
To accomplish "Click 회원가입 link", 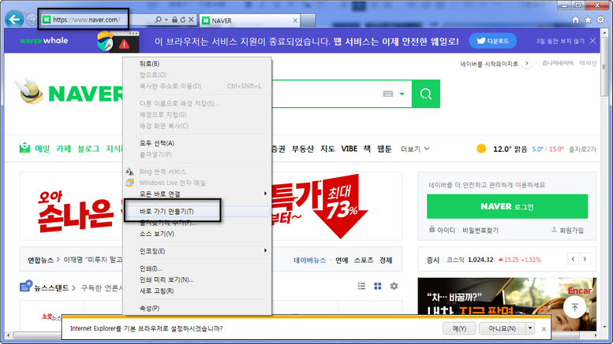I will (x=571, y=230).
